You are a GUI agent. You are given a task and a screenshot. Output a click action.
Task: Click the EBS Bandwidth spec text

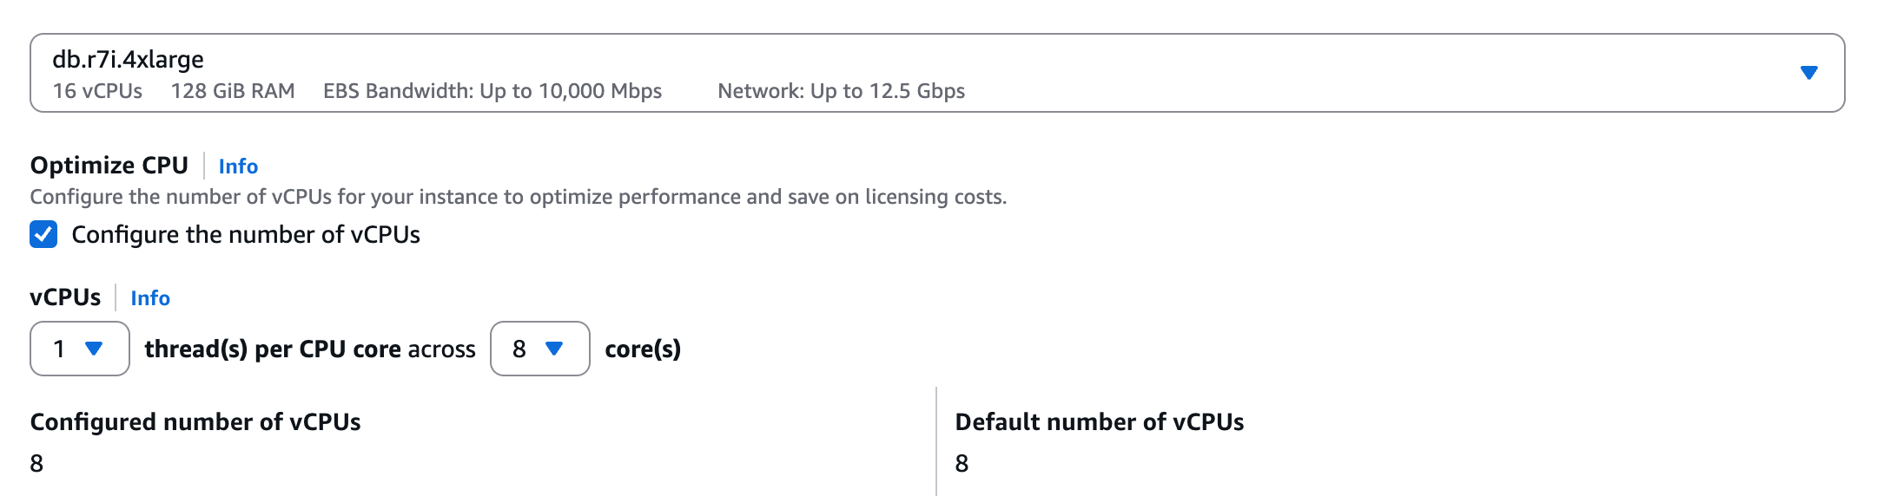(492, 91)
